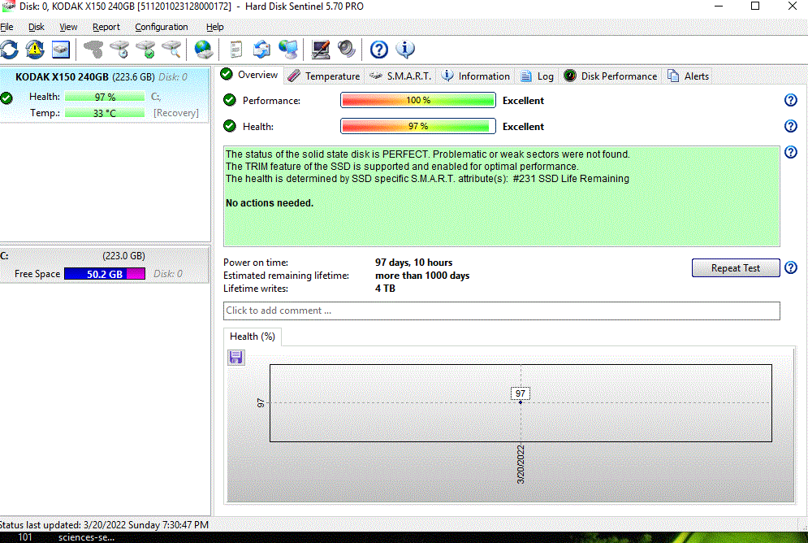
Task: Click the Performance 100 % progress bar
Action: [418, 100]
